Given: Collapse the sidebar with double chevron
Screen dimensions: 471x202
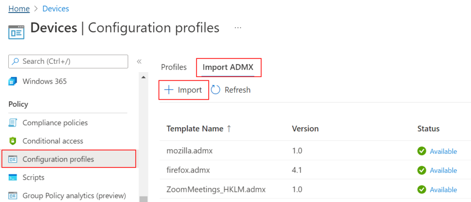Looking at the screenshot, I should (x=139, y=62).
